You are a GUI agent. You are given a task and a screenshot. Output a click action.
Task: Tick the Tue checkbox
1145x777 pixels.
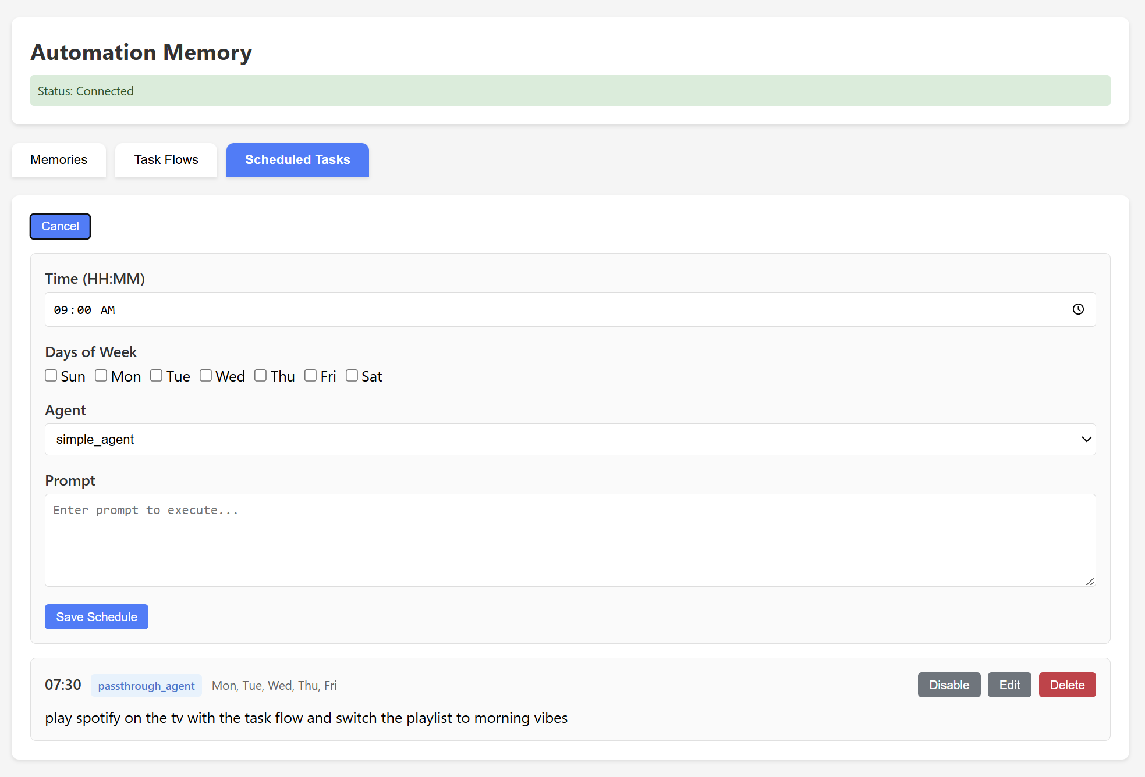tap(157, 376)
